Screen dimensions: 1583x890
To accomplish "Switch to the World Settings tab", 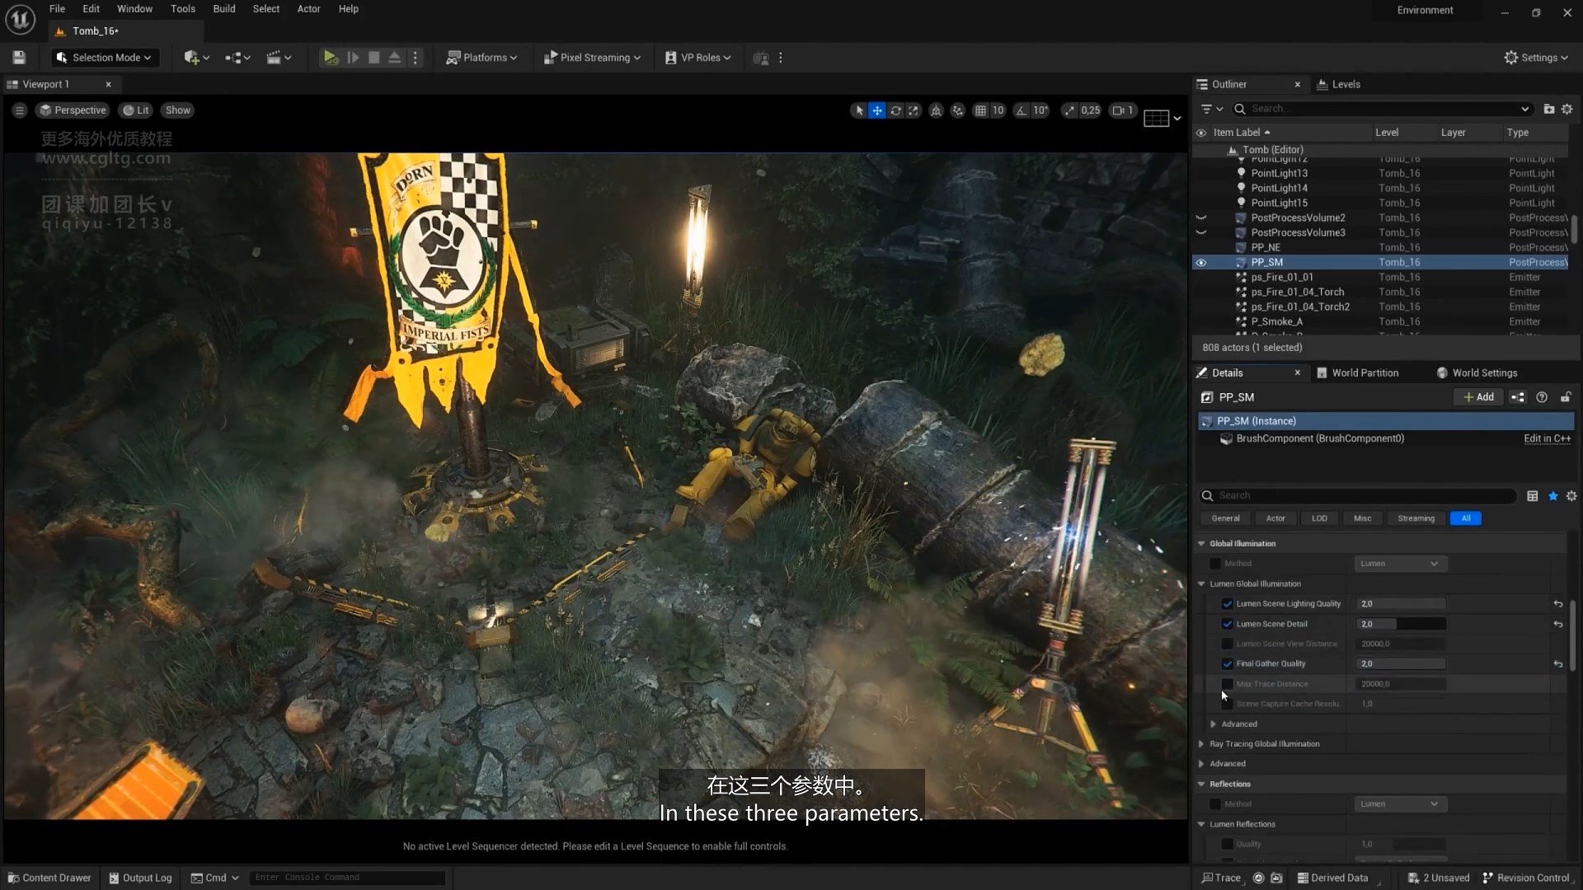I will (x=1477, y=373).
